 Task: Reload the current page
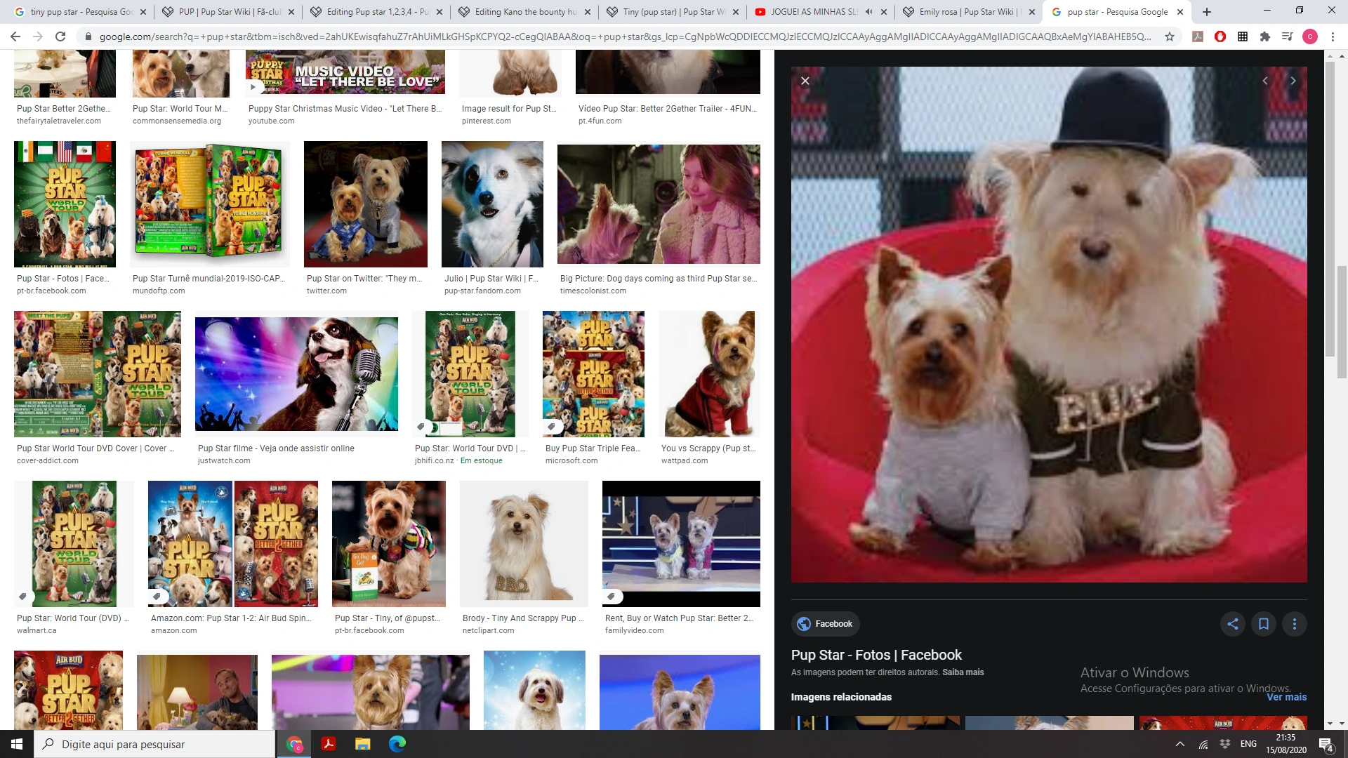point(60,36)
